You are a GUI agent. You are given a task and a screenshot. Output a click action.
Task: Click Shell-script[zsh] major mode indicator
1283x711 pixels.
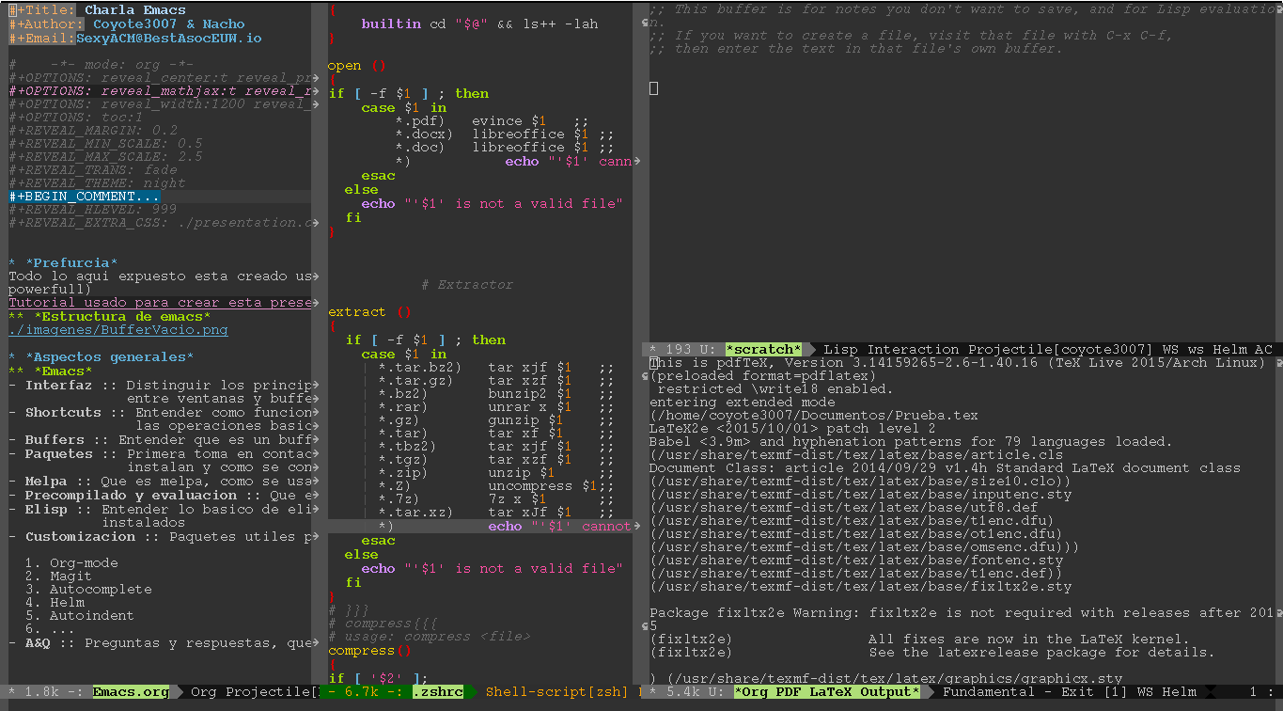(556, 692)
